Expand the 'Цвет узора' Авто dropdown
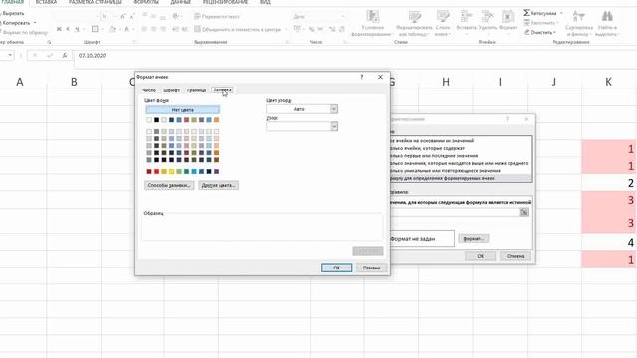 (x=334, y=109)
